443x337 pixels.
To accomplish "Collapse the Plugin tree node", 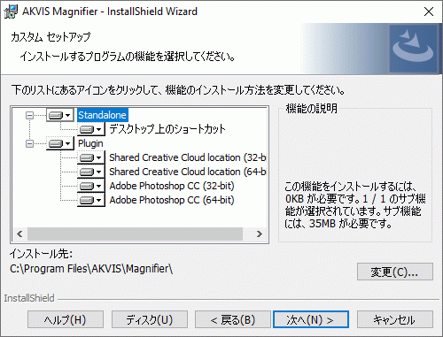I will (x=29, y=143).
